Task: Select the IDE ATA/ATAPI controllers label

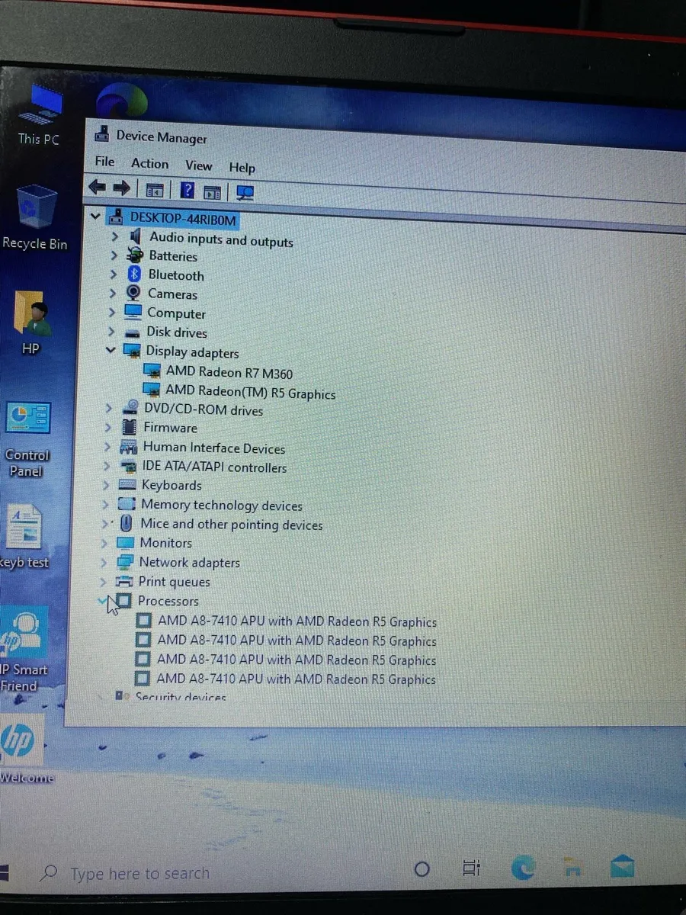Action: (214, 467)
